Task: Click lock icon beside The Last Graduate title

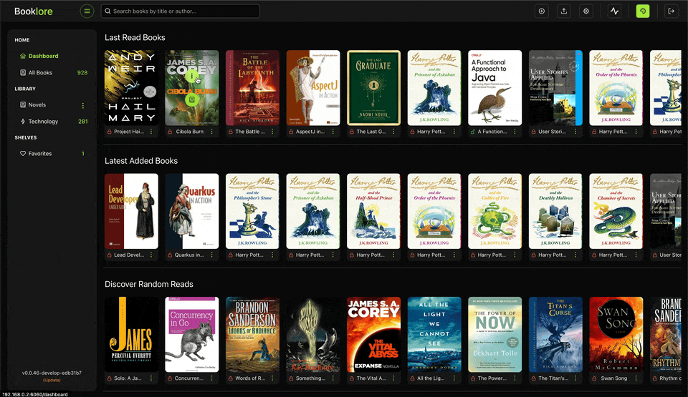Action: (x=351, y=132)
